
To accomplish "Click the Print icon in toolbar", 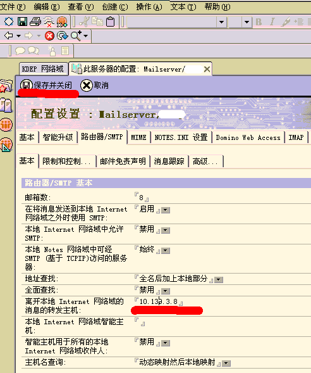I will [x=35, y=22].
